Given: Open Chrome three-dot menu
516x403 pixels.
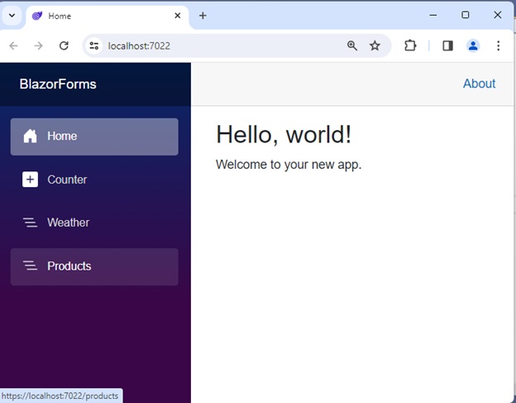Looking at the screenshot, I should point(498,46).
